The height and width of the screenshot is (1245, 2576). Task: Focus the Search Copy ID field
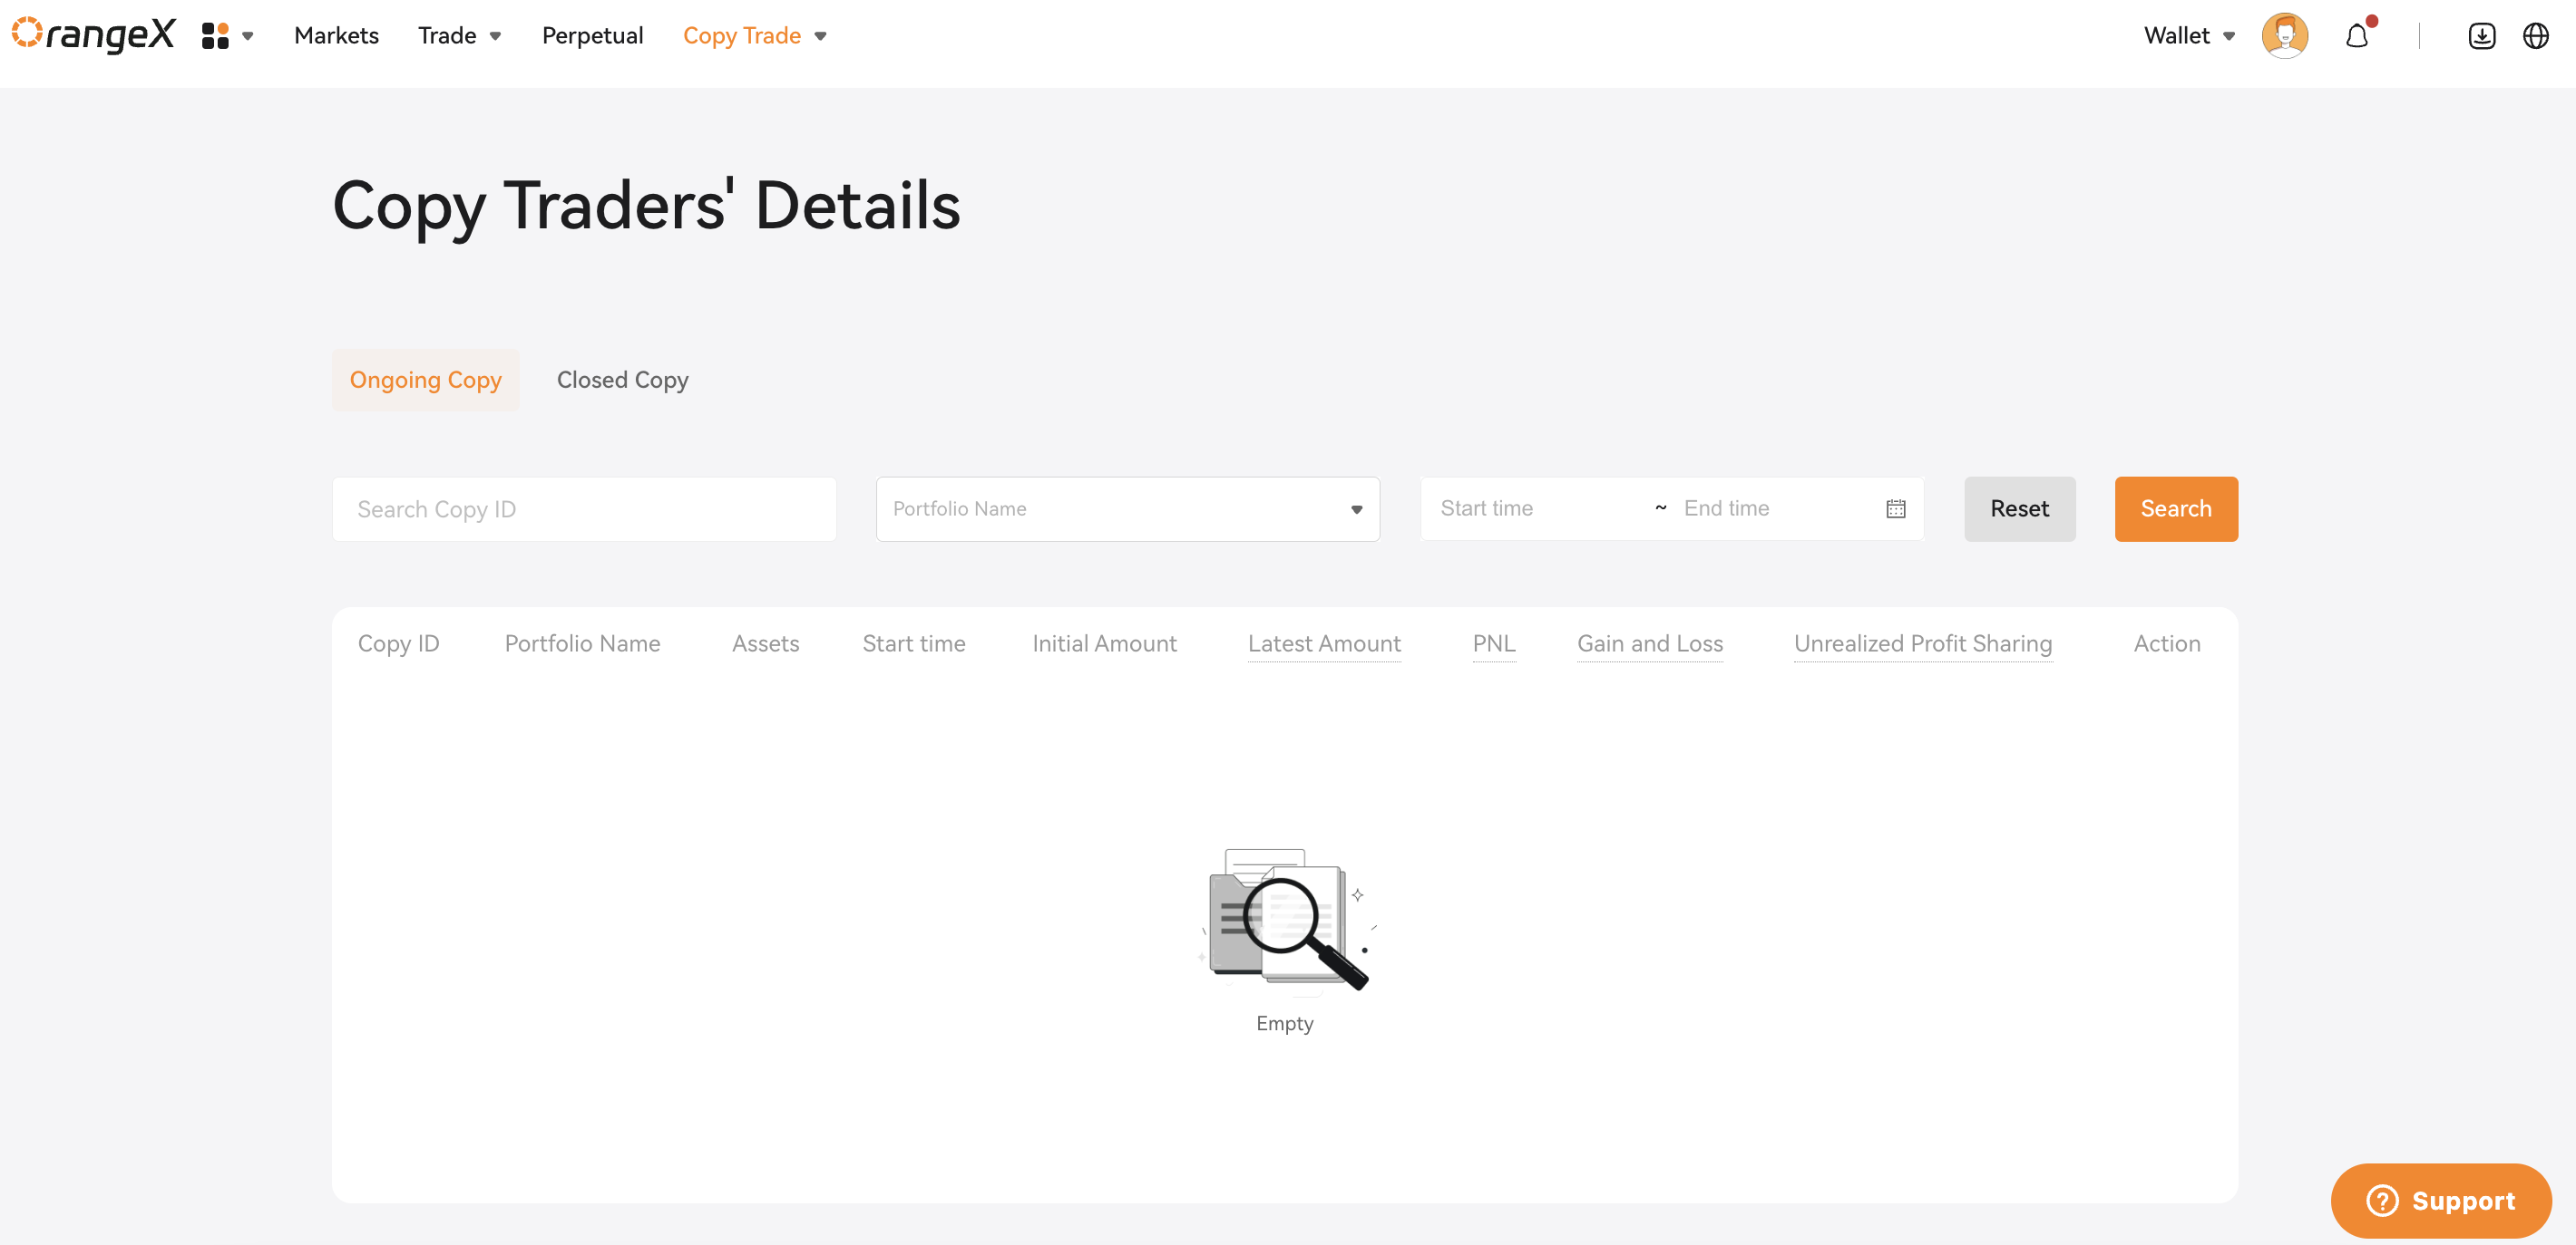[x=584, y=508]
